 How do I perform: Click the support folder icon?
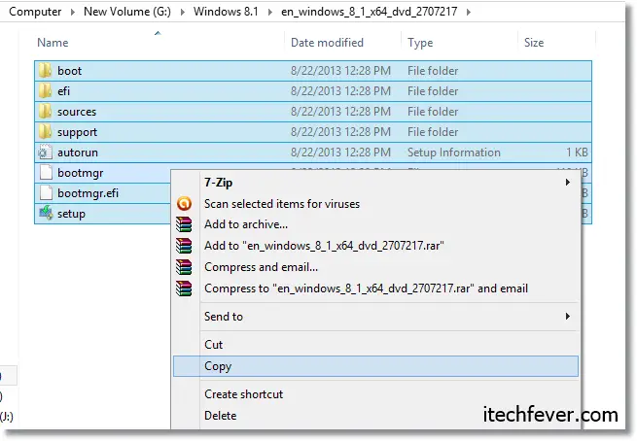click(x=45, y=132)
